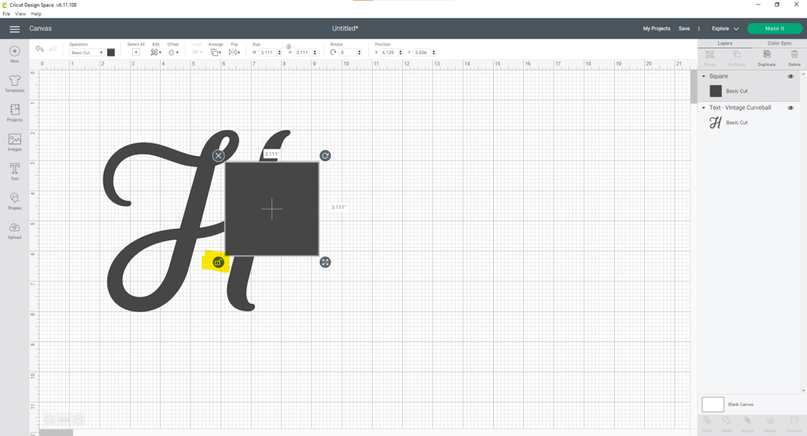Open the Operation dropdown

(x=87, y=53)
